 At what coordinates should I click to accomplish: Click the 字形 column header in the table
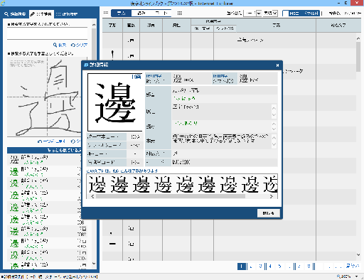112,26
